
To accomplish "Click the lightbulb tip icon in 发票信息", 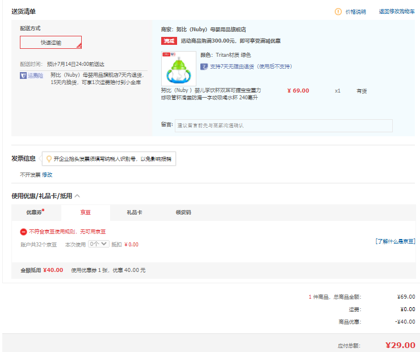I will [x=49, y=159].
